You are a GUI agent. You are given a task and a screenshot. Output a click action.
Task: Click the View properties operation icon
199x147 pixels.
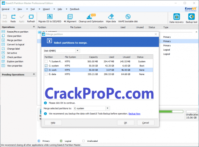tap(3, 65)
